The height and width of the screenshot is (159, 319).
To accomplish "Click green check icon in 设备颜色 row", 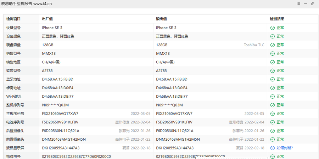I will pos(273,36).
